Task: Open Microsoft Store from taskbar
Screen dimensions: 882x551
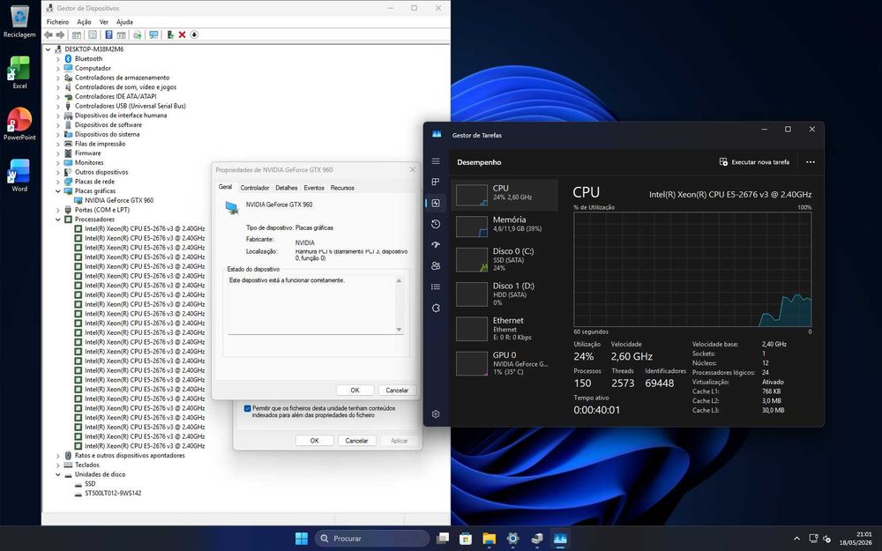Action: pos(465,538)
